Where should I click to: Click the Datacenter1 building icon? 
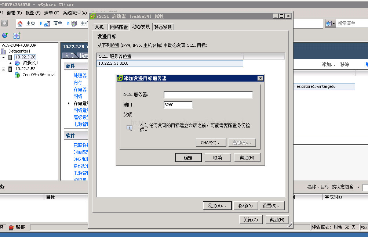(x=3, y=51)
